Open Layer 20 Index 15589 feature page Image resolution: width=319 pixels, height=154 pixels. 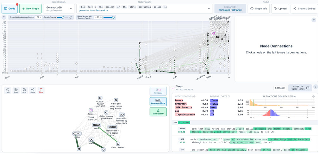coord(300,88)
